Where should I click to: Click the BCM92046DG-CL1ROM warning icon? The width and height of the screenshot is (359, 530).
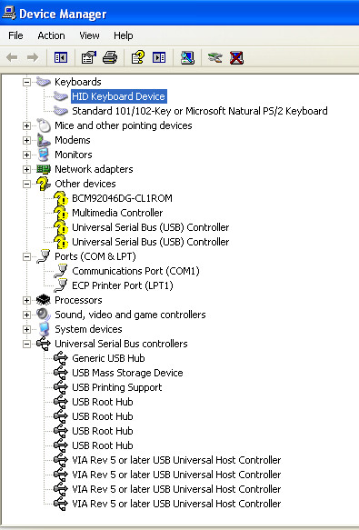click(61, 198)
